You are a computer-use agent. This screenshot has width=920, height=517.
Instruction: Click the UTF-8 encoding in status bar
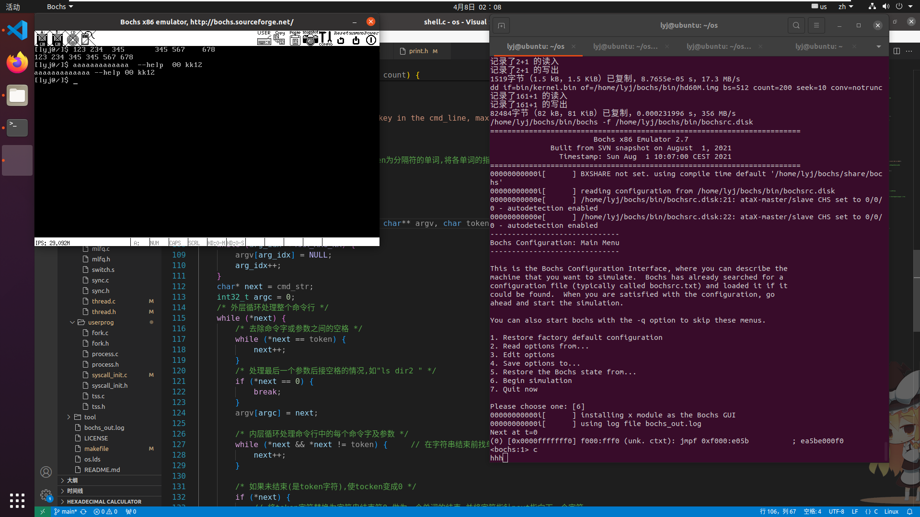point(837,512)
